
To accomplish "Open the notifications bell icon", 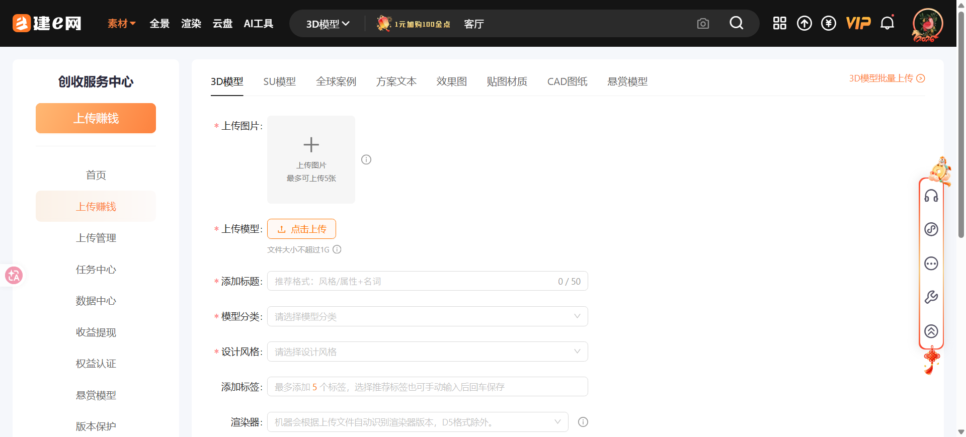I will click(887, 23).
